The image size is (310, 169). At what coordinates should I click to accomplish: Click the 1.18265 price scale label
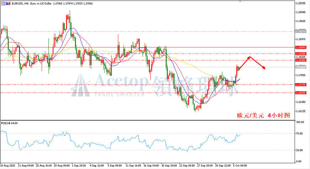pyautogui.click(x=301, y=57)
